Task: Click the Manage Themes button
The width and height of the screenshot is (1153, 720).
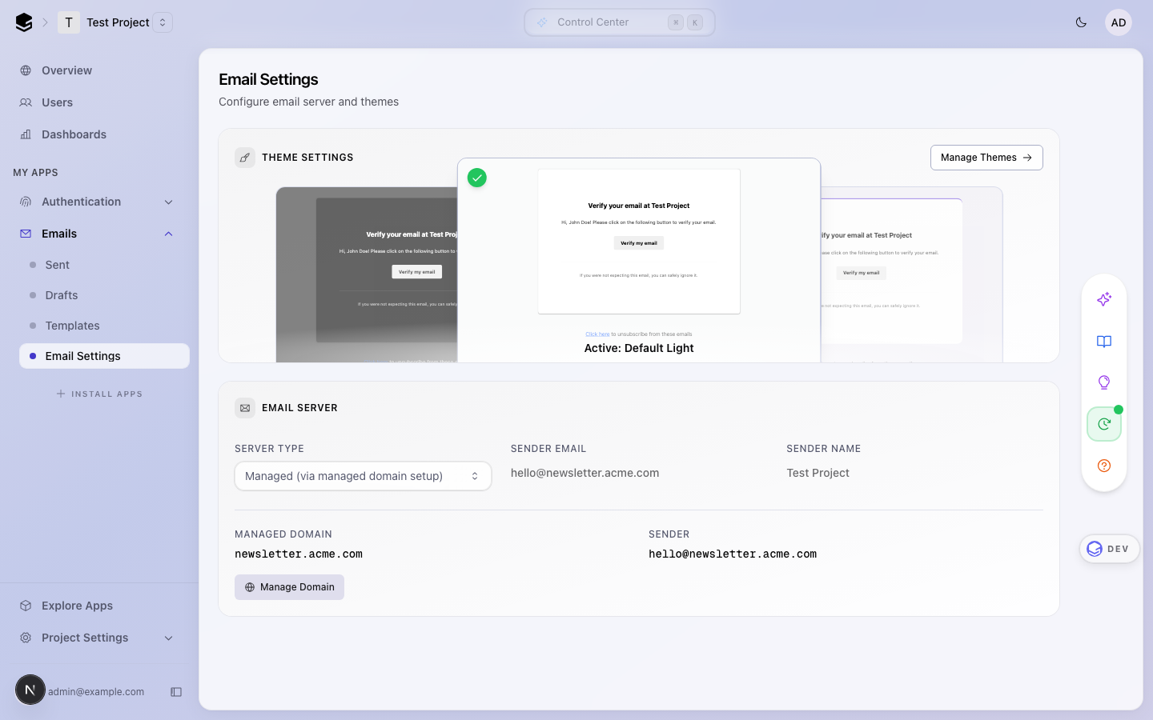Action: 986,158
